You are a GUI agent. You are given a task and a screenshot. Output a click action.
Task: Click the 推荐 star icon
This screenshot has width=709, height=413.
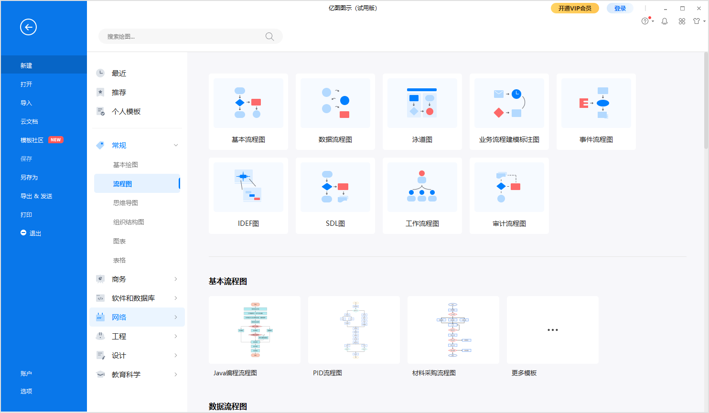(100, 92)
